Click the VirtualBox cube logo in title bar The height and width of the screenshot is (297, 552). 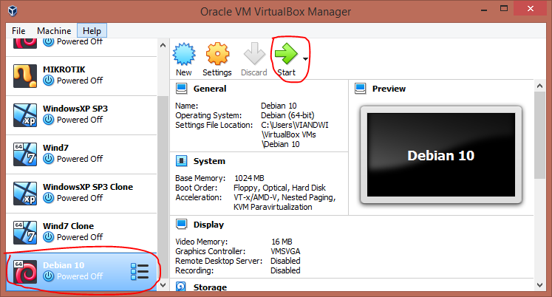click(x=13, y=11)
